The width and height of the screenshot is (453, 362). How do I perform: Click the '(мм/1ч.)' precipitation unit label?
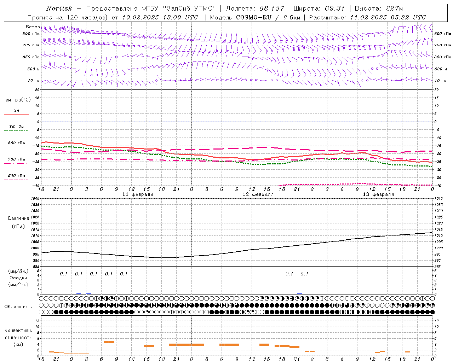18,285
